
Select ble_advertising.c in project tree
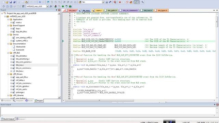(23, 59)
